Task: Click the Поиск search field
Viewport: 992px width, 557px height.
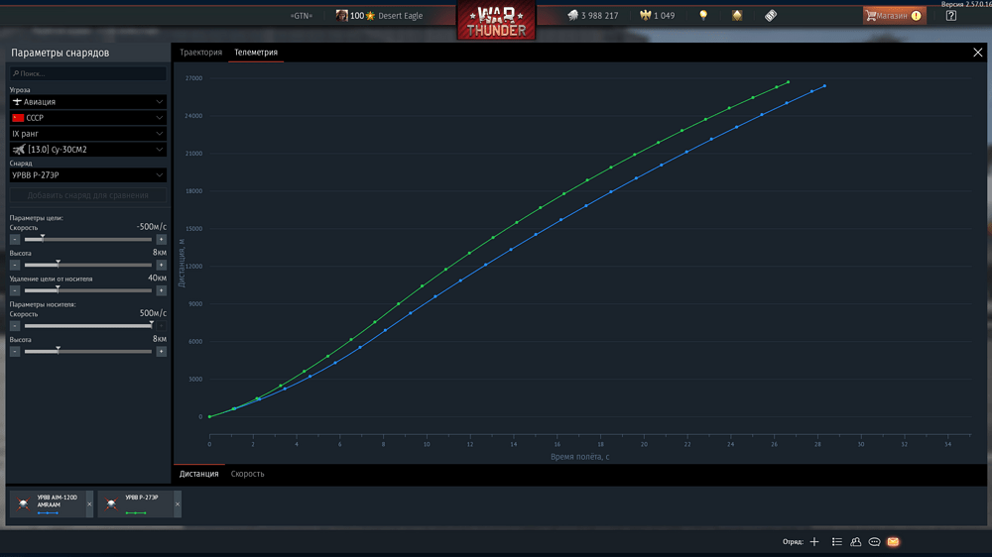Action: 88,73
